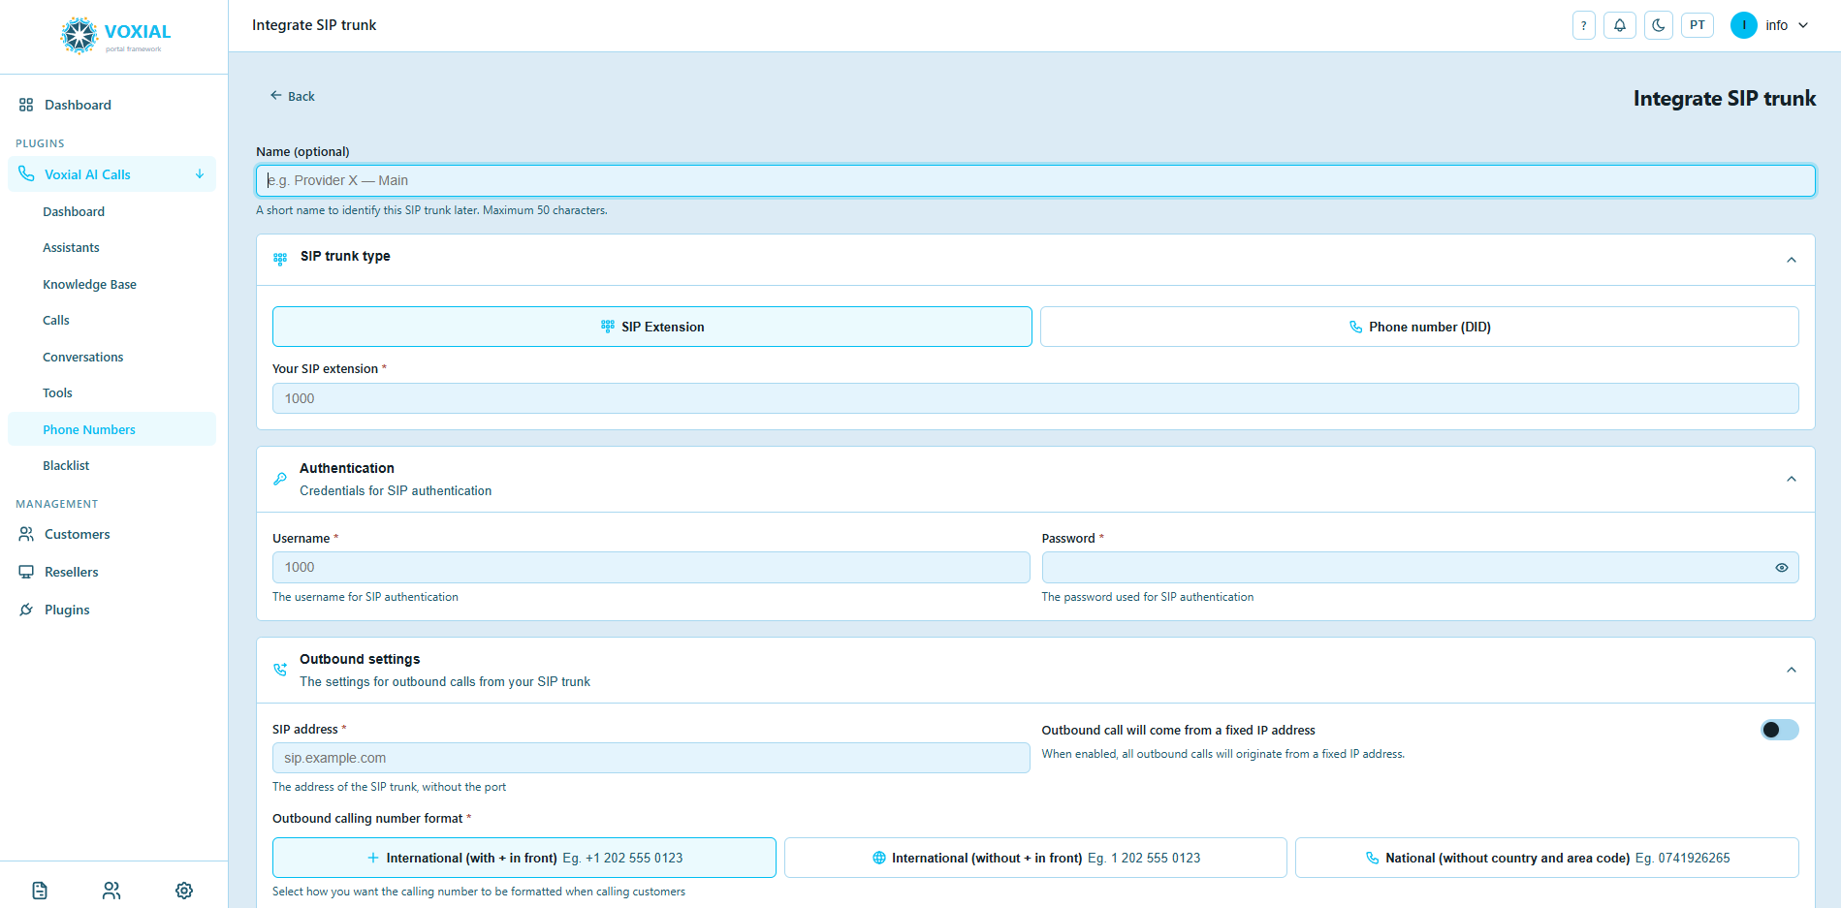The image size is (1841, 908).
Task: Click the main Dashboard grid icon
Action: pyautogui.click(x=26, y=105)
